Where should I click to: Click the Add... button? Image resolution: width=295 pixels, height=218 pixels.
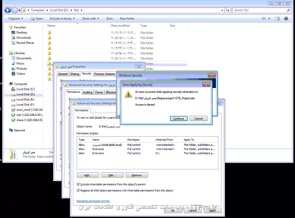pyautogui.click(x=88, y=175)
